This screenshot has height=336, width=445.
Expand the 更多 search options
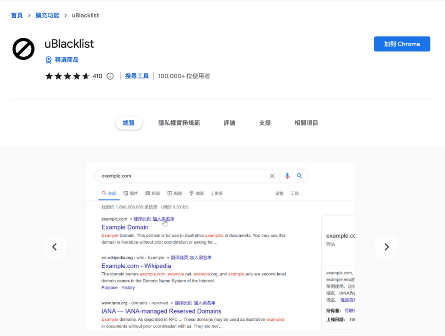217,193
